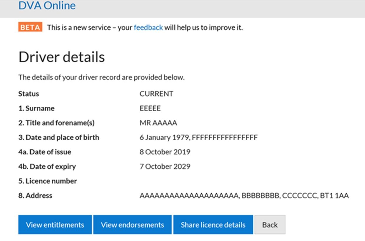Screen dimensions: 365x241
Task: Select the Licence number label
Action: [47, 181]
